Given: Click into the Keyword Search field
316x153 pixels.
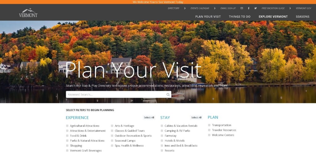Looking at the screenshot, I should coord(118,94).
